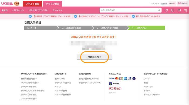Click the ご購入手続き heading

point(33,22)
